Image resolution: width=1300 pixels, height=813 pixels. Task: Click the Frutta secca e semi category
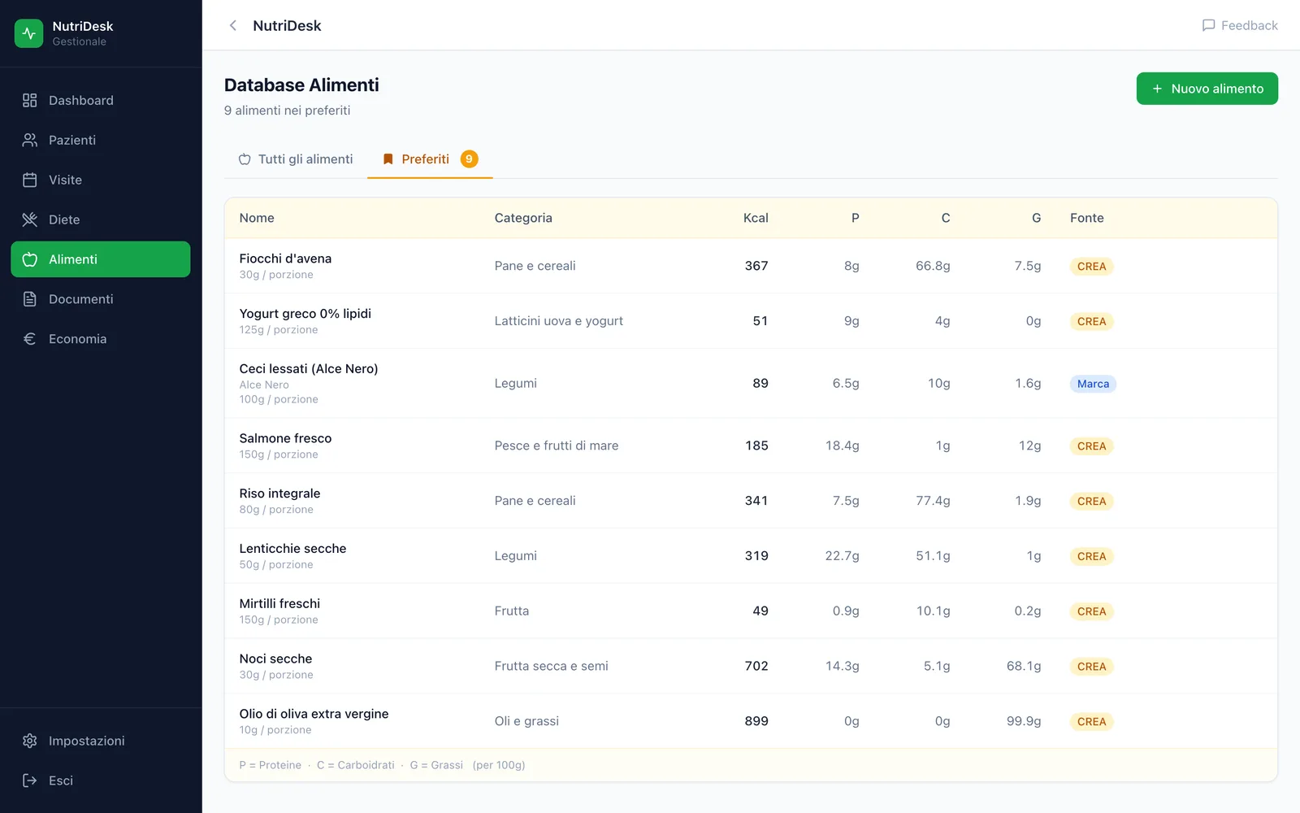[551, 666]
